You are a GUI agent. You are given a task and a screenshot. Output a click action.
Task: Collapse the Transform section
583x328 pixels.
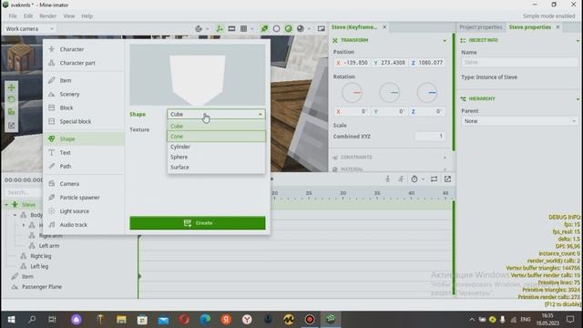coord(445,40)
